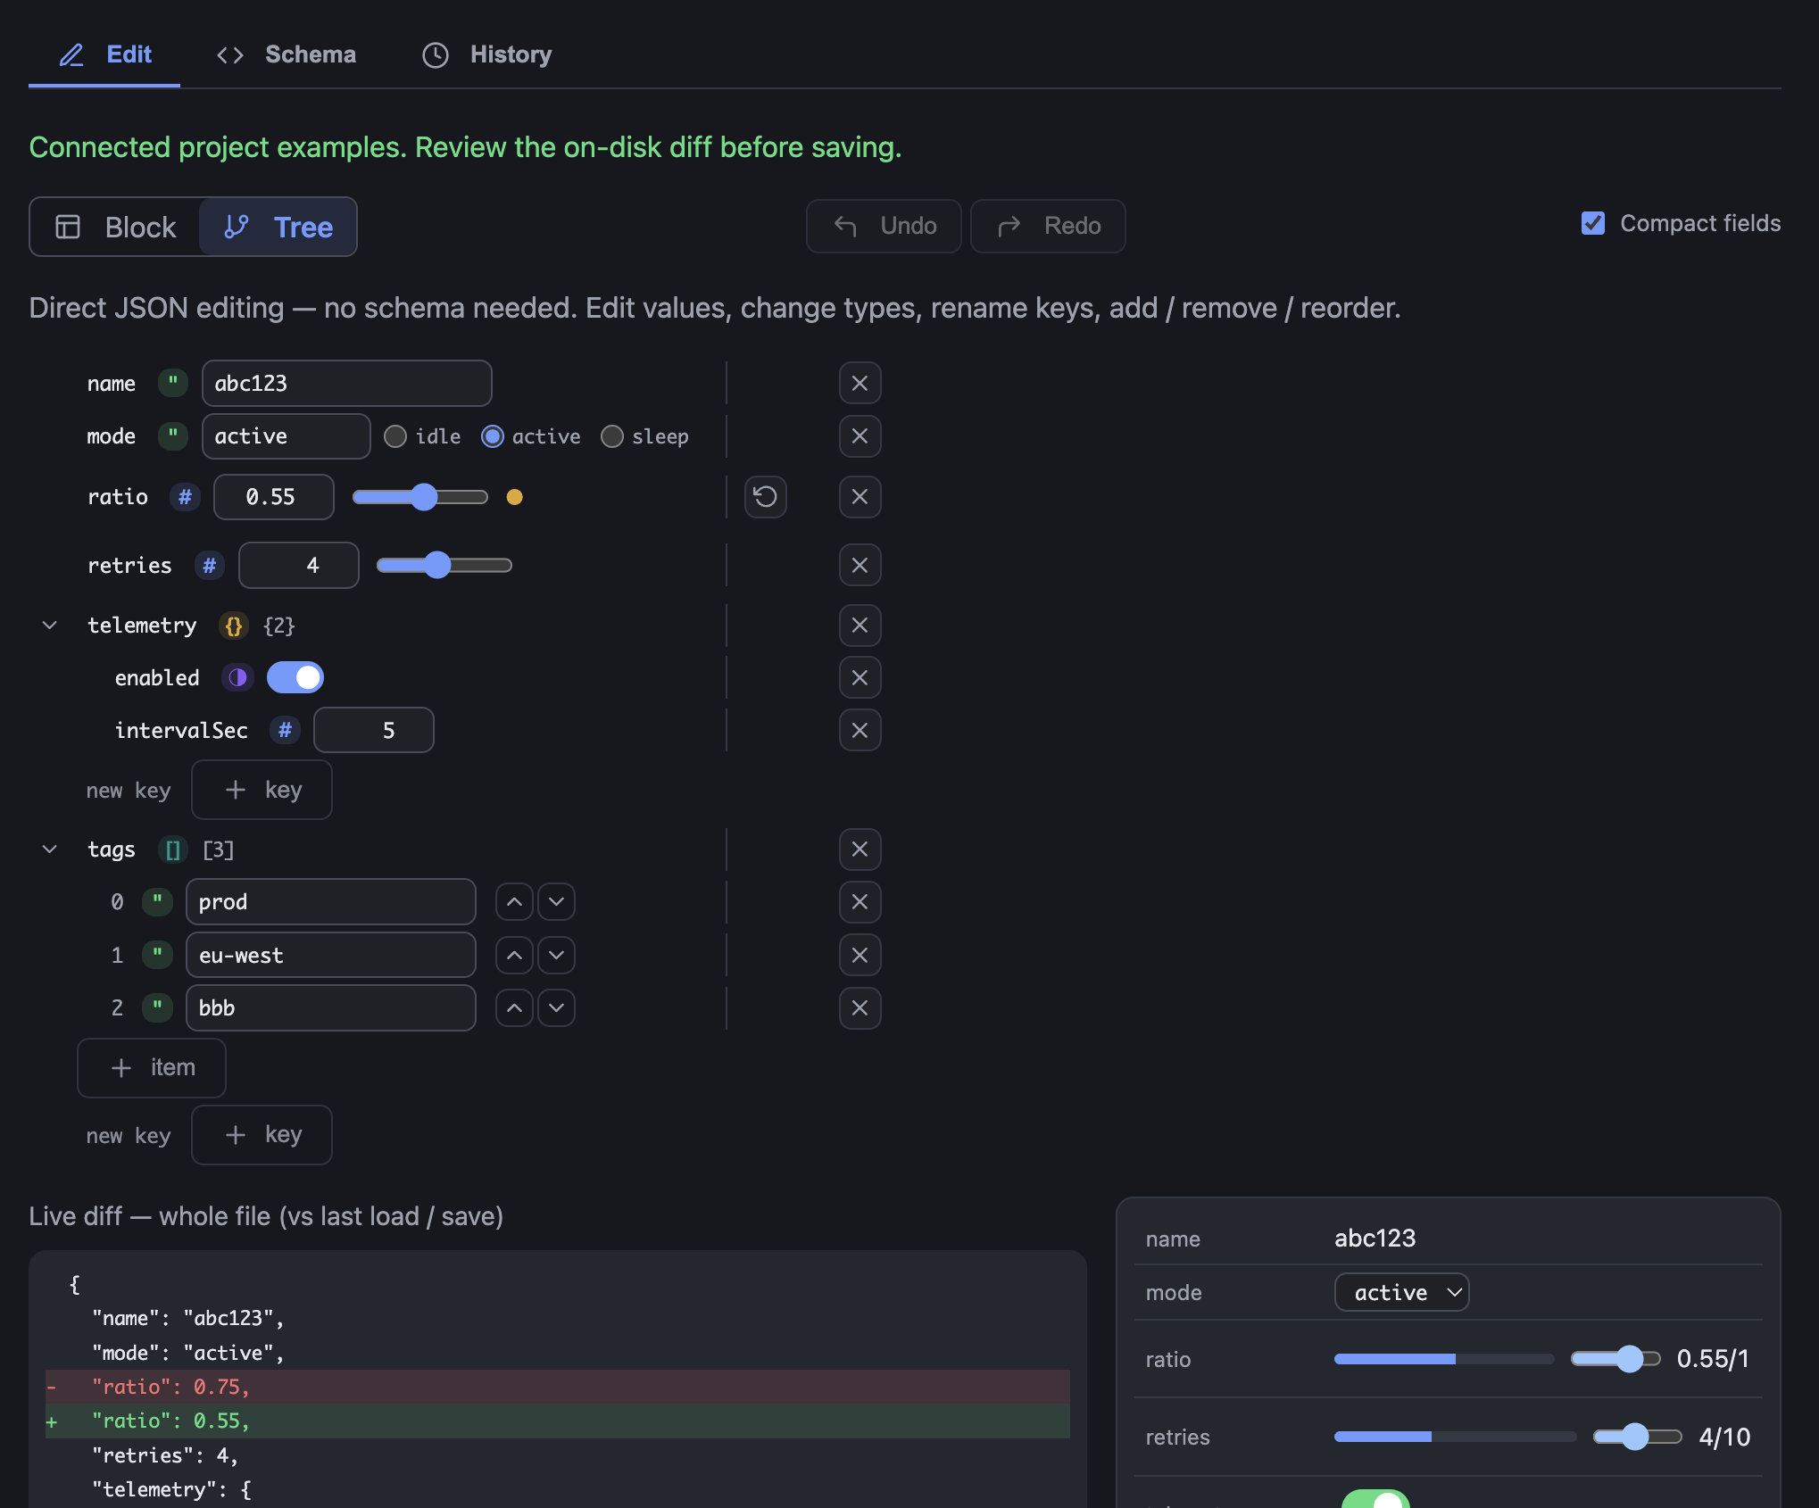Collapse the telemetry object node
This screenshot has height=1508, width=1819.
pyautogui.click(x=50, y=626)
